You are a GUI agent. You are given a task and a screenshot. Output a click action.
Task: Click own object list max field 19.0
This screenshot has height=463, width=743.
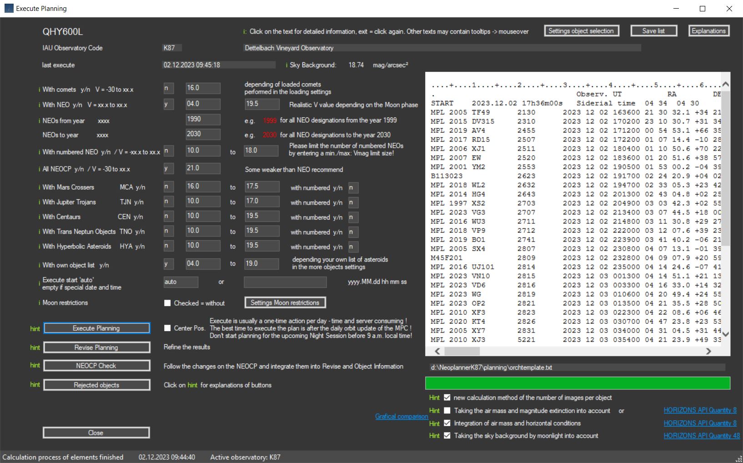262,264
